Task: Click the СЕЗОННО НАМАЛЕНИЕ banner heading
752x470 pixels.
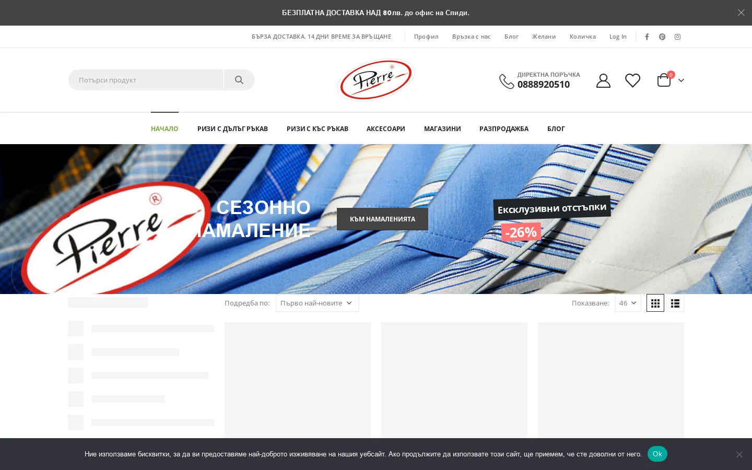Action: click(x=254, y=219)
